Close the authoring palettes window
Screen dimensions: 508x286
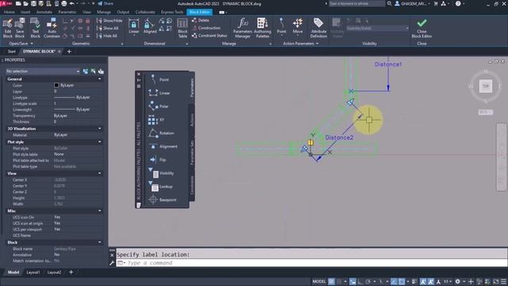(x=139, y=74)
